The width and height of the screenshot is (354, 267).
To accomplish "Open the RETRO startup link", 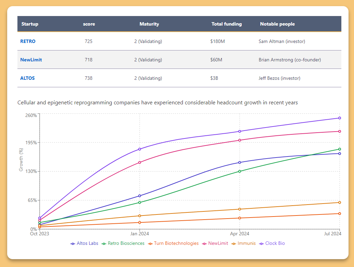I will pos(28,41).
